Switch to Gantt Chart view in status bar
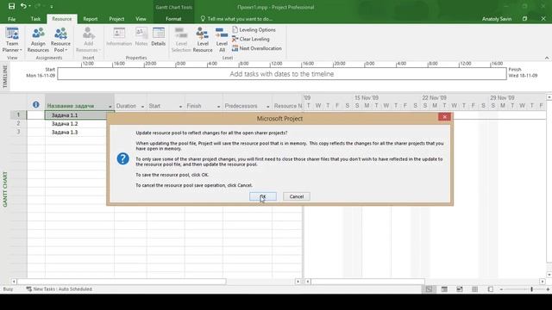552x310 pixels. (x=429, y=289)
